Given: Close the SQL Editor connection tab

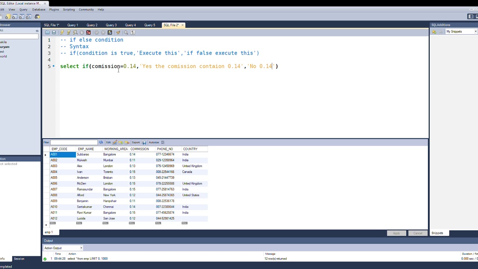Looking at the screenshot, I should pos(45,3).
